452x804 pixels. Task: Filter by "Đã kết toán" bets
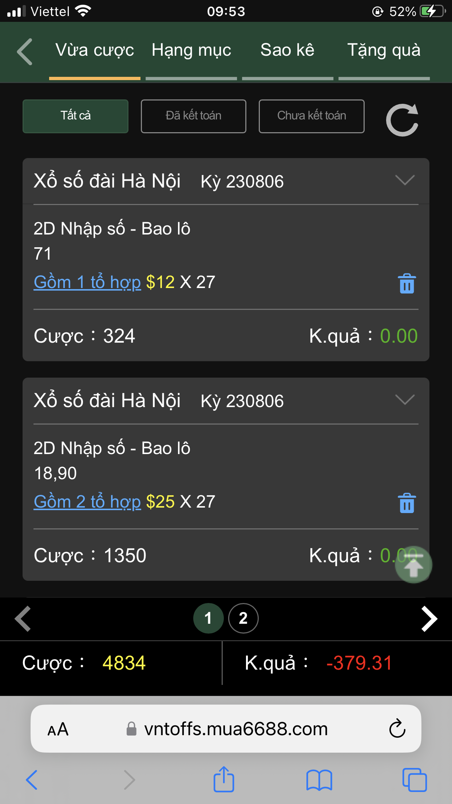(x=193, y=116)
